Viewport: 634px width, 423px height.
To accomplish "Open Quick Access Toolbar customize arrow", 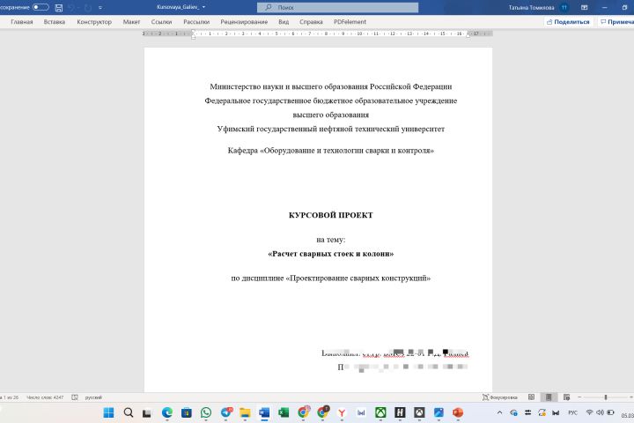I will click(x=100, y=7).
